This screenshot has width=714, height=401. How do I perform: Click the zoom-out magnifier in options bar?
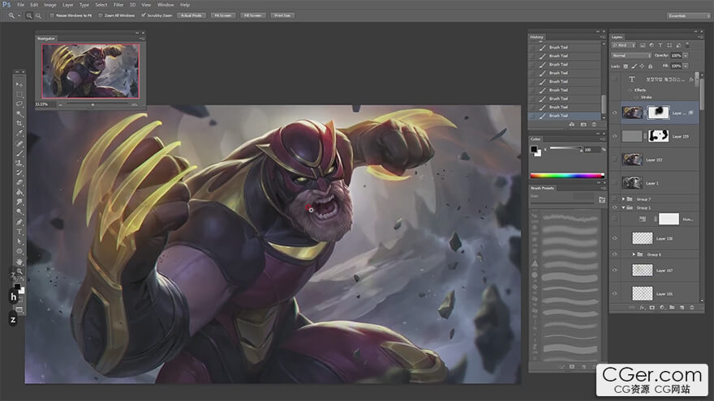click(x=38, y=15)
